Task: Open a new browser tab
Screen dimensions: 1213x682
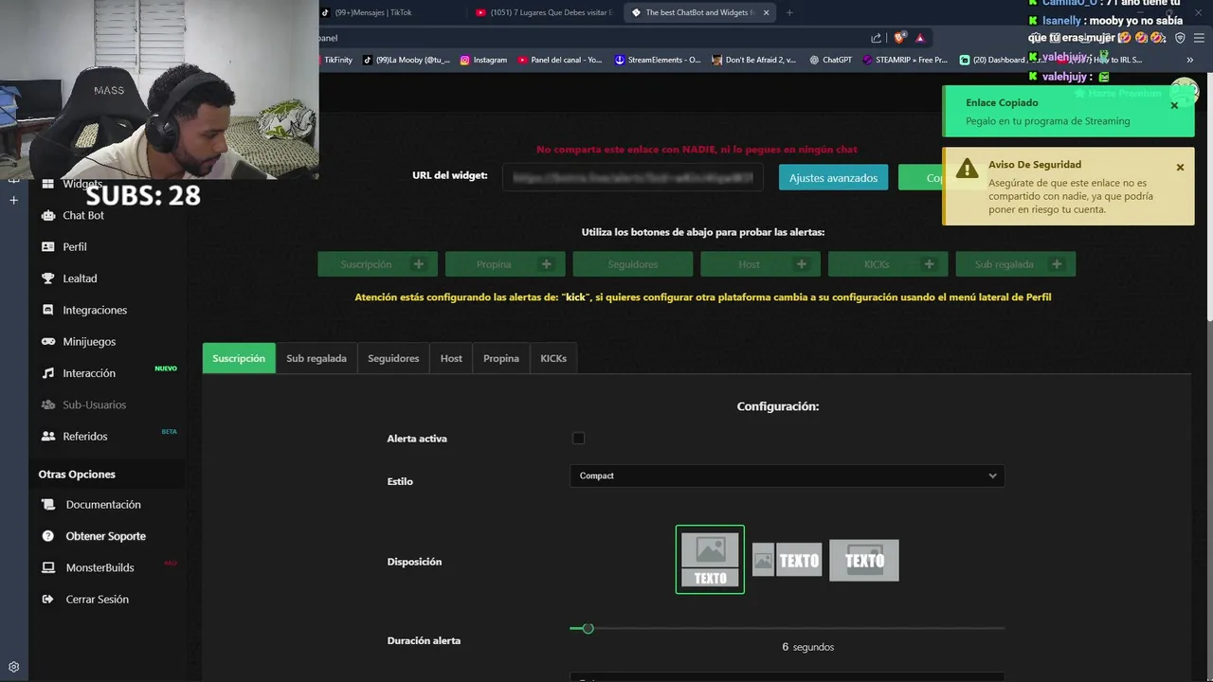Action: pyautogui.click(x=789, y=12)
